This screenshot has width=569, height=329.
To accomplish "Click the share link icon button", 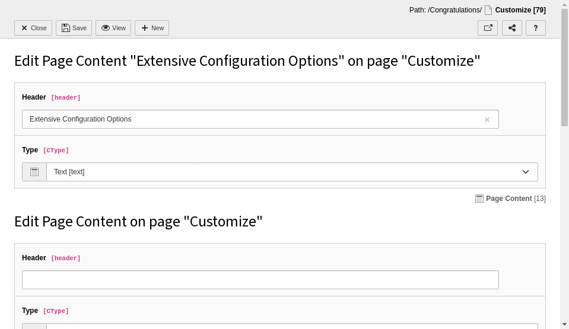I will point(511,28).
